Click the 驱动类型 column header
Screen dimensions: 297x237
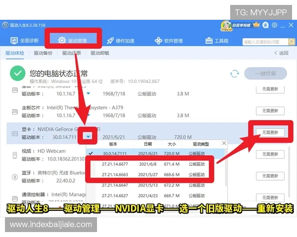201,144
